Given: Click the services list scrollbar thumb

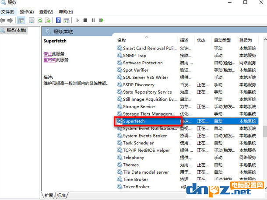Looking at the screenshot, I should [x=265, y=131].
